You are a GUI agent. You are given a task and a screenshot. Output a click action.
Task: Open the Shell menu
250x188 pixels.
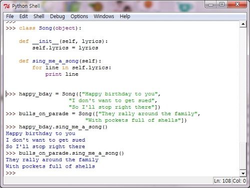[x=39, y=16]
